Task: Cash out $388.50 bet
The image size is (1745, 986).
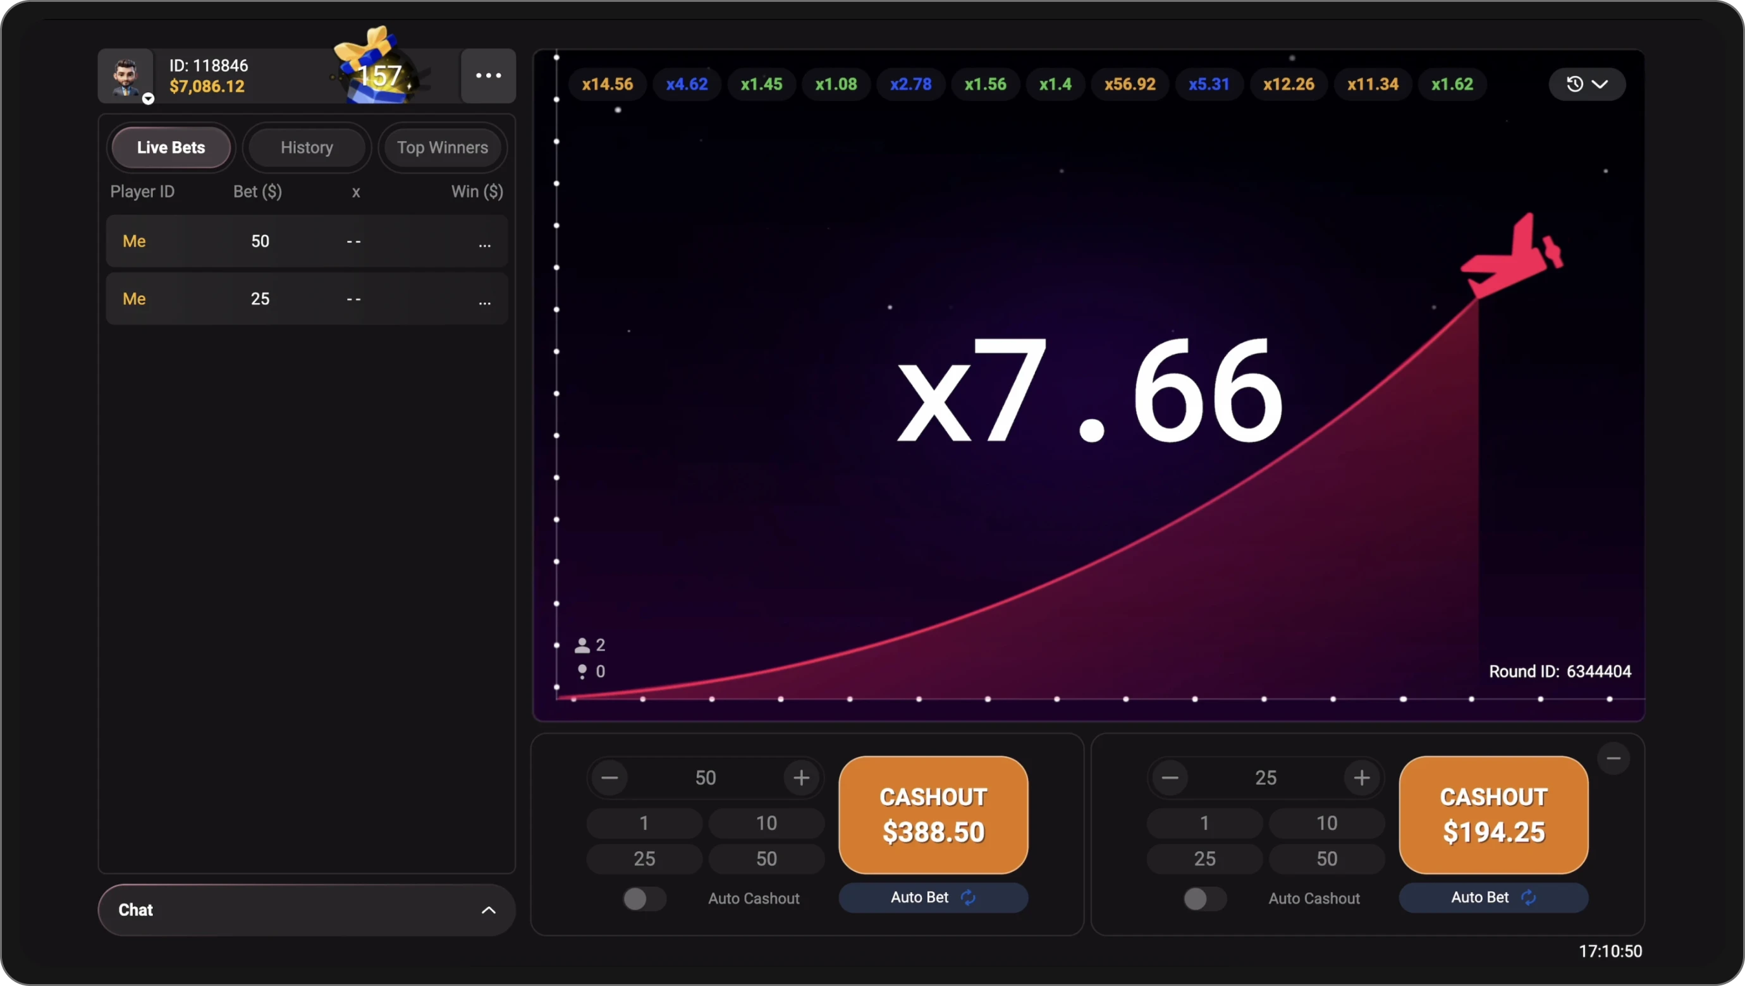Action: [x=933, y=815]
